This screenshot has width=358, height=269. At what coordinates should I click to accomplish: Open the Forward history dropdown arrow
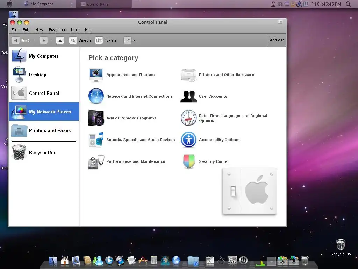point(52,41)
